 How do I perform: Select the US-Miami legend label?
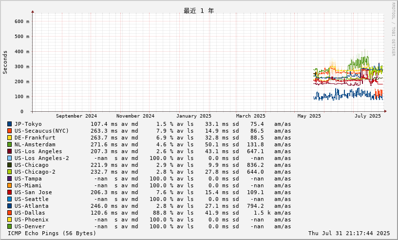coord(28,185)
